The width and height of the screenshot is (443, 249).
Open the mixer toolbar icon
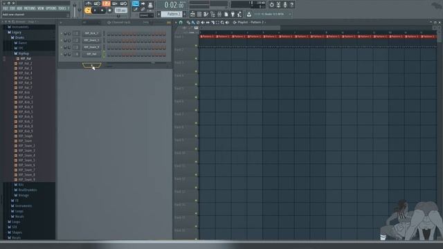(219, 14)
